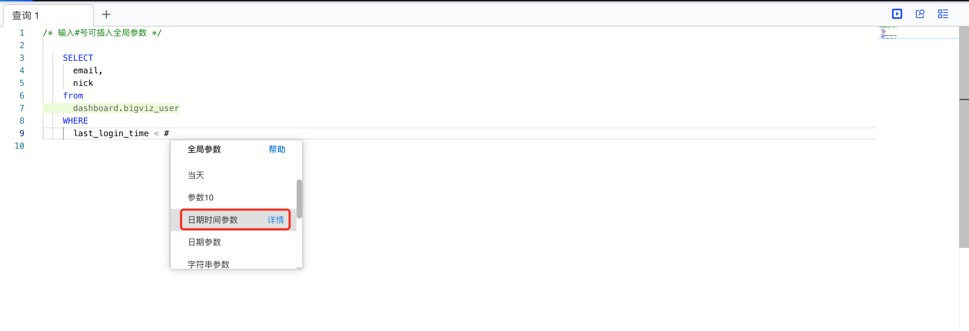The width and height of the screenshot is (969, 331).
Task: Open the 帮助 link in parameter popup
Action: coord(277,149)
